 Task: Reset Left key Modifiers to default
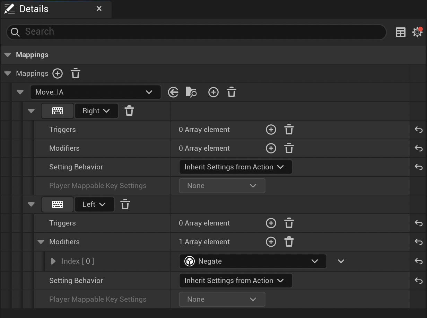coord(419,242)
